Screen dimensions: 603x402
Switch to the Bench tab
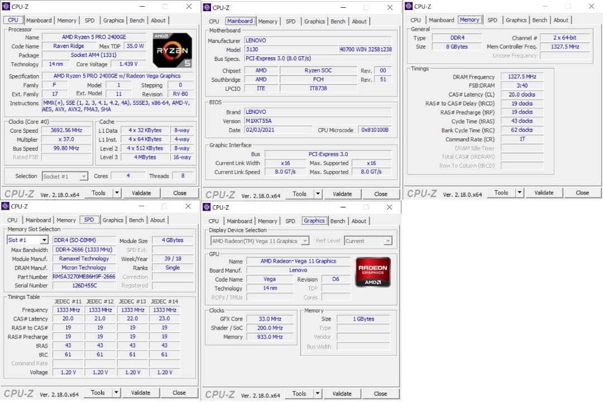pyautogui.click(x=137, y=20)
